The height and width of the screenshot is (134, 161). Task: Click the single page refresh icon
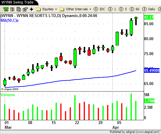click(12, 9)
